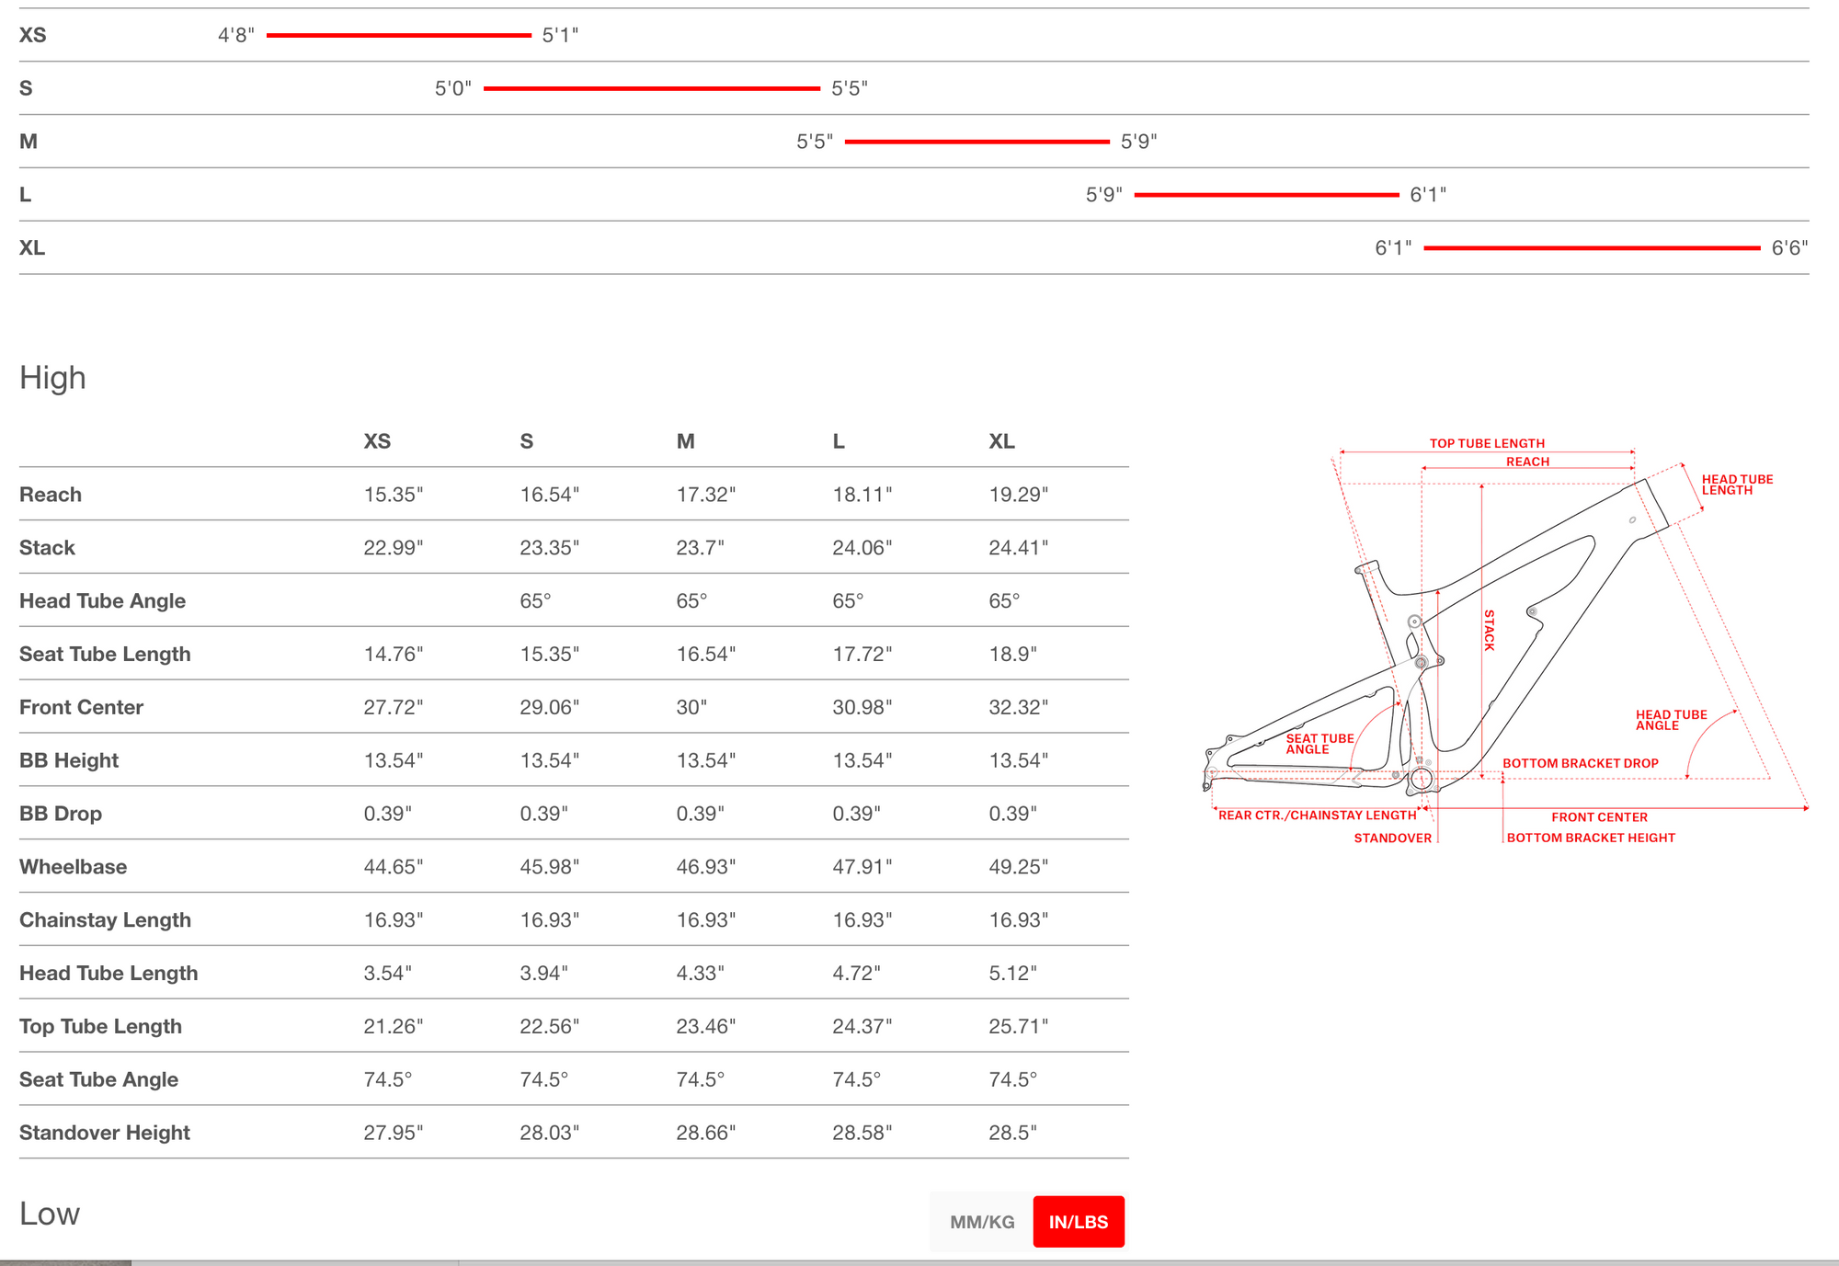Click the XS size height range bar
The height and width of the screenshot is (1266, 1839).
coord(398,36)
